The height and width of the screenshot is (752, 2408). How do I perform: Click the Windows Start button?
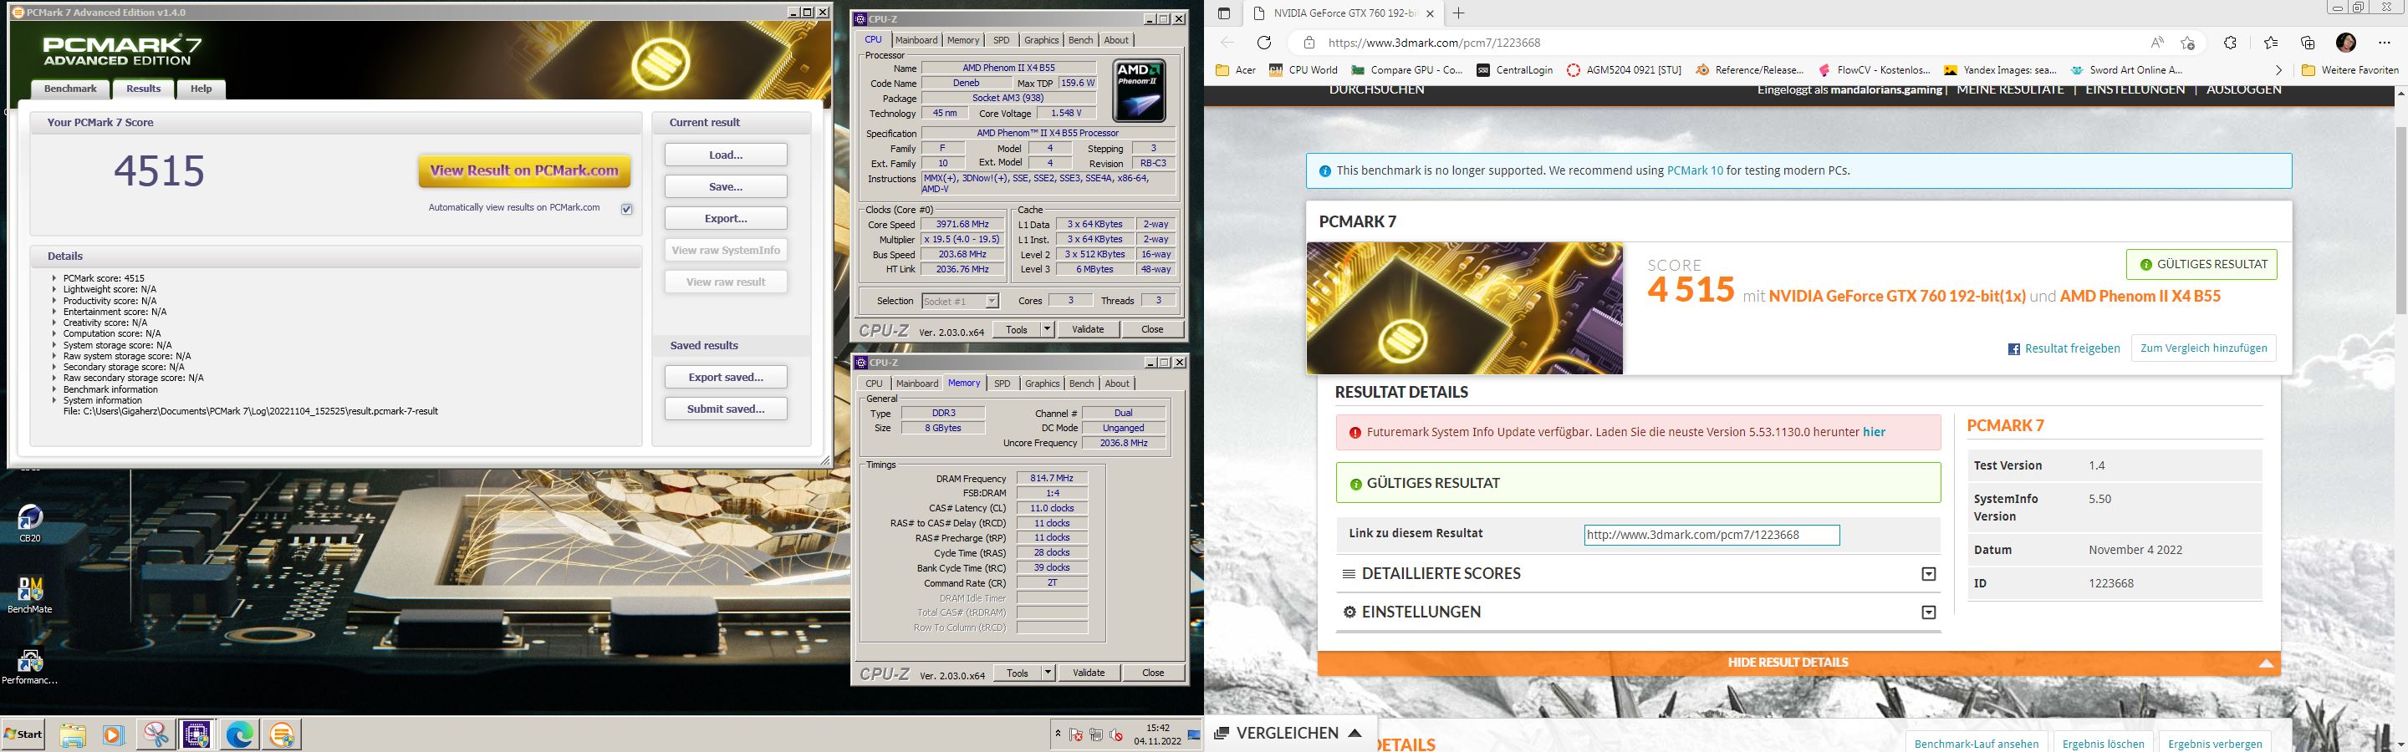click(24, 734)
